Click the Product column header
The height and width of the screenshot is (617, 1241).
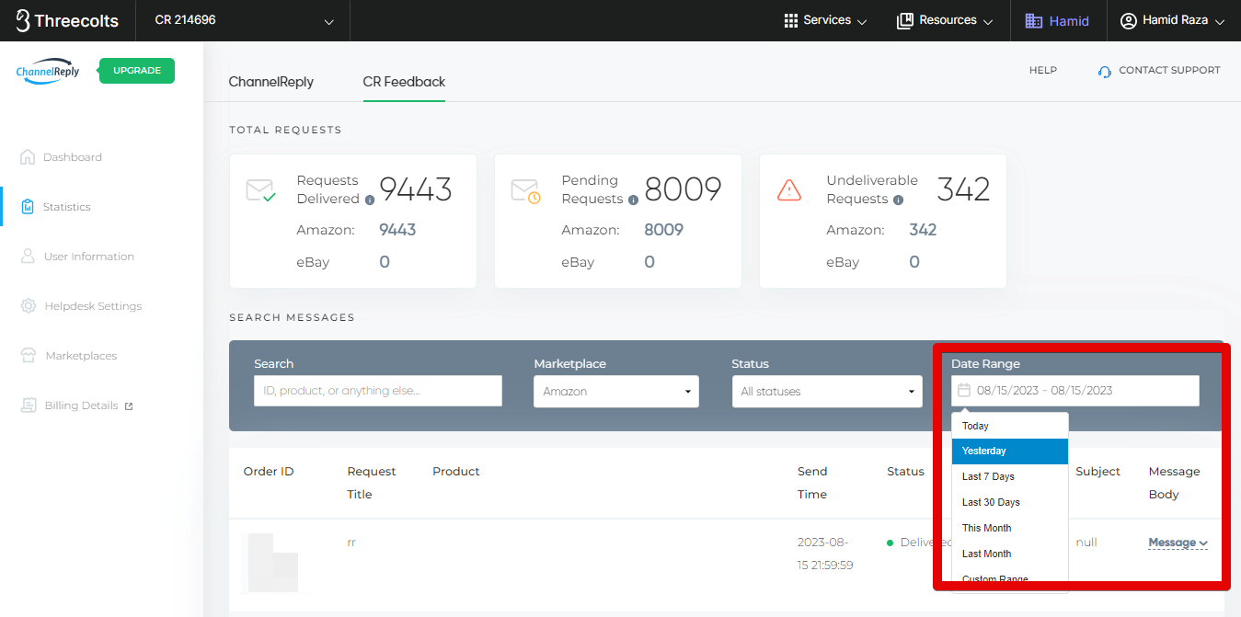456,472
